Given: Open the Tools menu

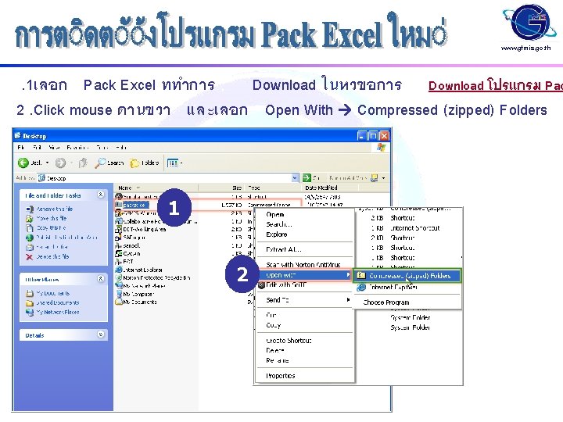Looking at the screenshot, I should 102,147.
